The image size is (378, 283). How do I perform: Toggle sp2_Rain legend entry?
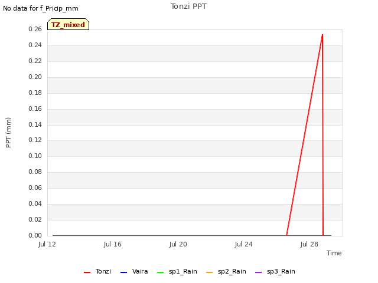226,271
